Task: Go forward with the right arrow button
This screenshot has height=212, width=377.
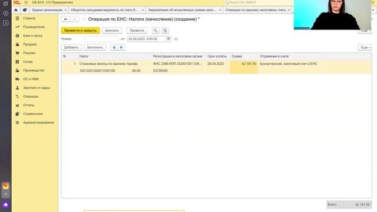Action: [x=75, y=19]
